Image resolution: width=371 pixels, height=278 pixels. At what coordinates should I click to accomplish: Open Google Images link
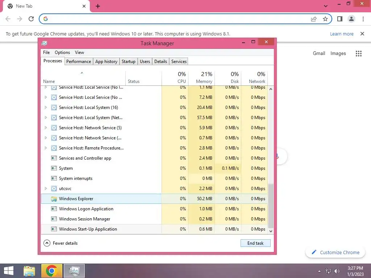pyautogui.click(x=338, y=54)
